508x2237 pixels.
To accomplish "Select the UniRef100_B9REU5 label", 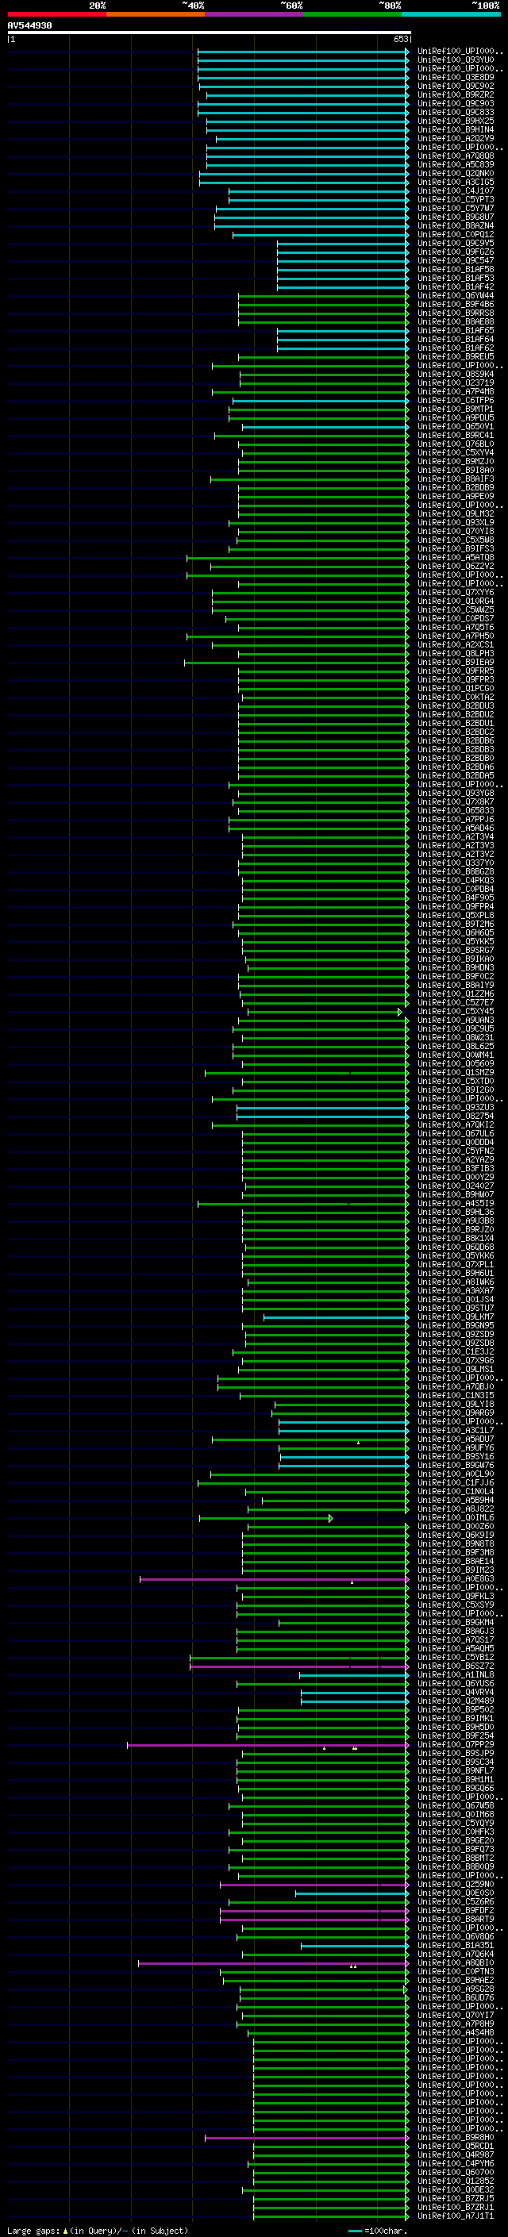I will [456, 357].
